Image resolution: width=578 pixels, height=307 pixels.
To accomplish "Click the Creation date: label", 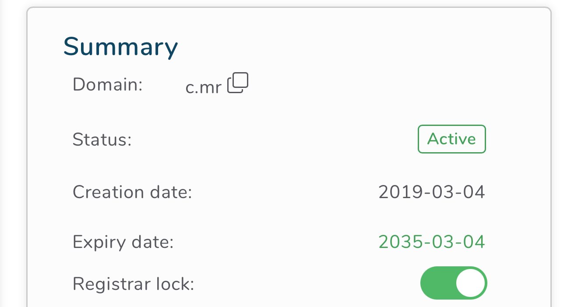I will 132,192.
